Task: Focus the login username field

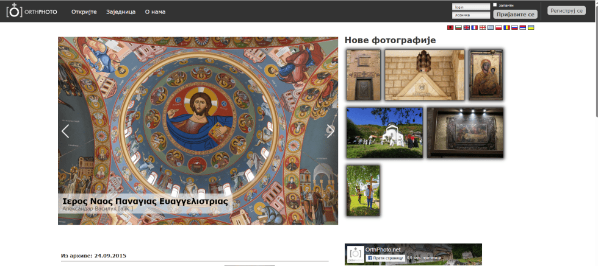Action: (470, 7)
